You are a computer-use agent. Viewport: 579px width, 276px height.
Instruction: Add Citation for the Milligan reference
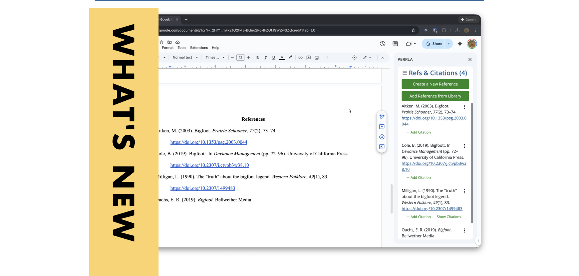point(418,217)
